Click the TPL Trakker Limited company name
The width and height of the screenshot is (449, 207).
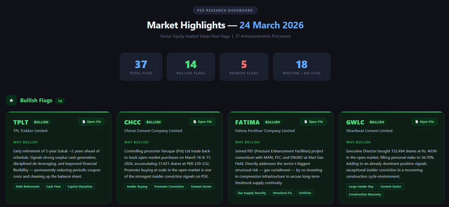[x=30, y=131]
